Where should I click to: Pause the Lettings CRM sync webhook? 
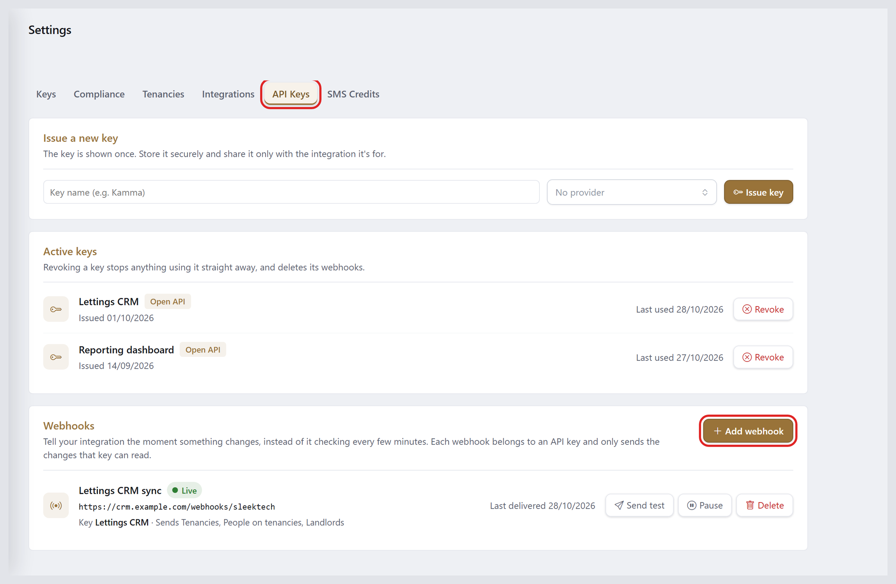(x=704, y=505)
